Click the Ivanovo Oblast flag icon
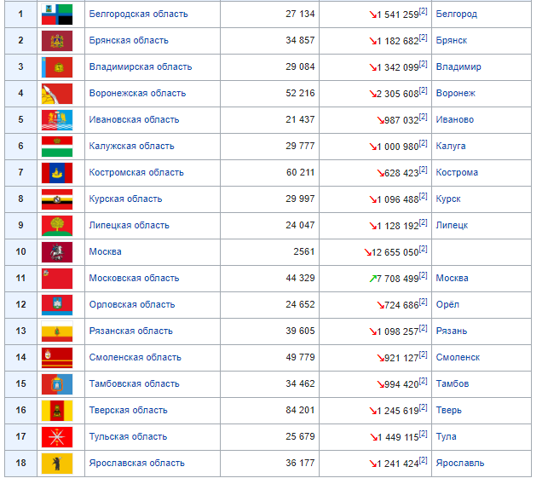This screenshot has height=484, width=548. click(57, 119)
